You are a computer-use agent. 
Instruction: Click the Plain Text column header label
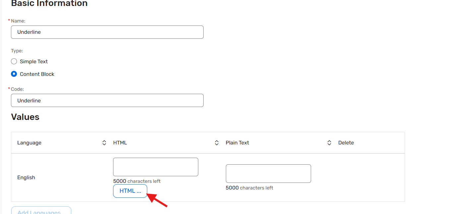coord(237,143)
